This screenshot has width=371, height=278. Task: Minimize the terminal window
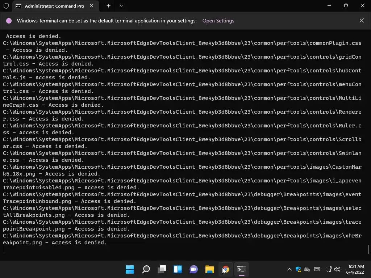[329, 6]
